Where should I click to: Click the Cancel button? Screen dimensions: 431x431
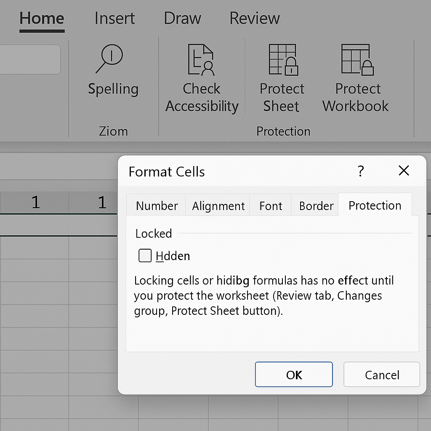point(382,374)
